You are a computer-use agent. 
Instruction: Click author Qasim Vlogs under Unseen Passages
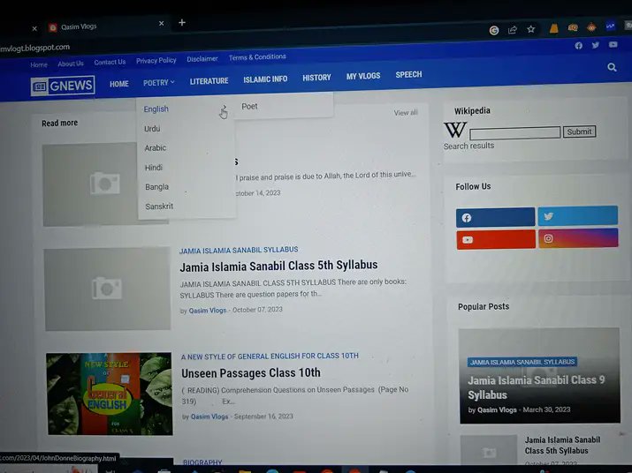[x=209, y=417]
